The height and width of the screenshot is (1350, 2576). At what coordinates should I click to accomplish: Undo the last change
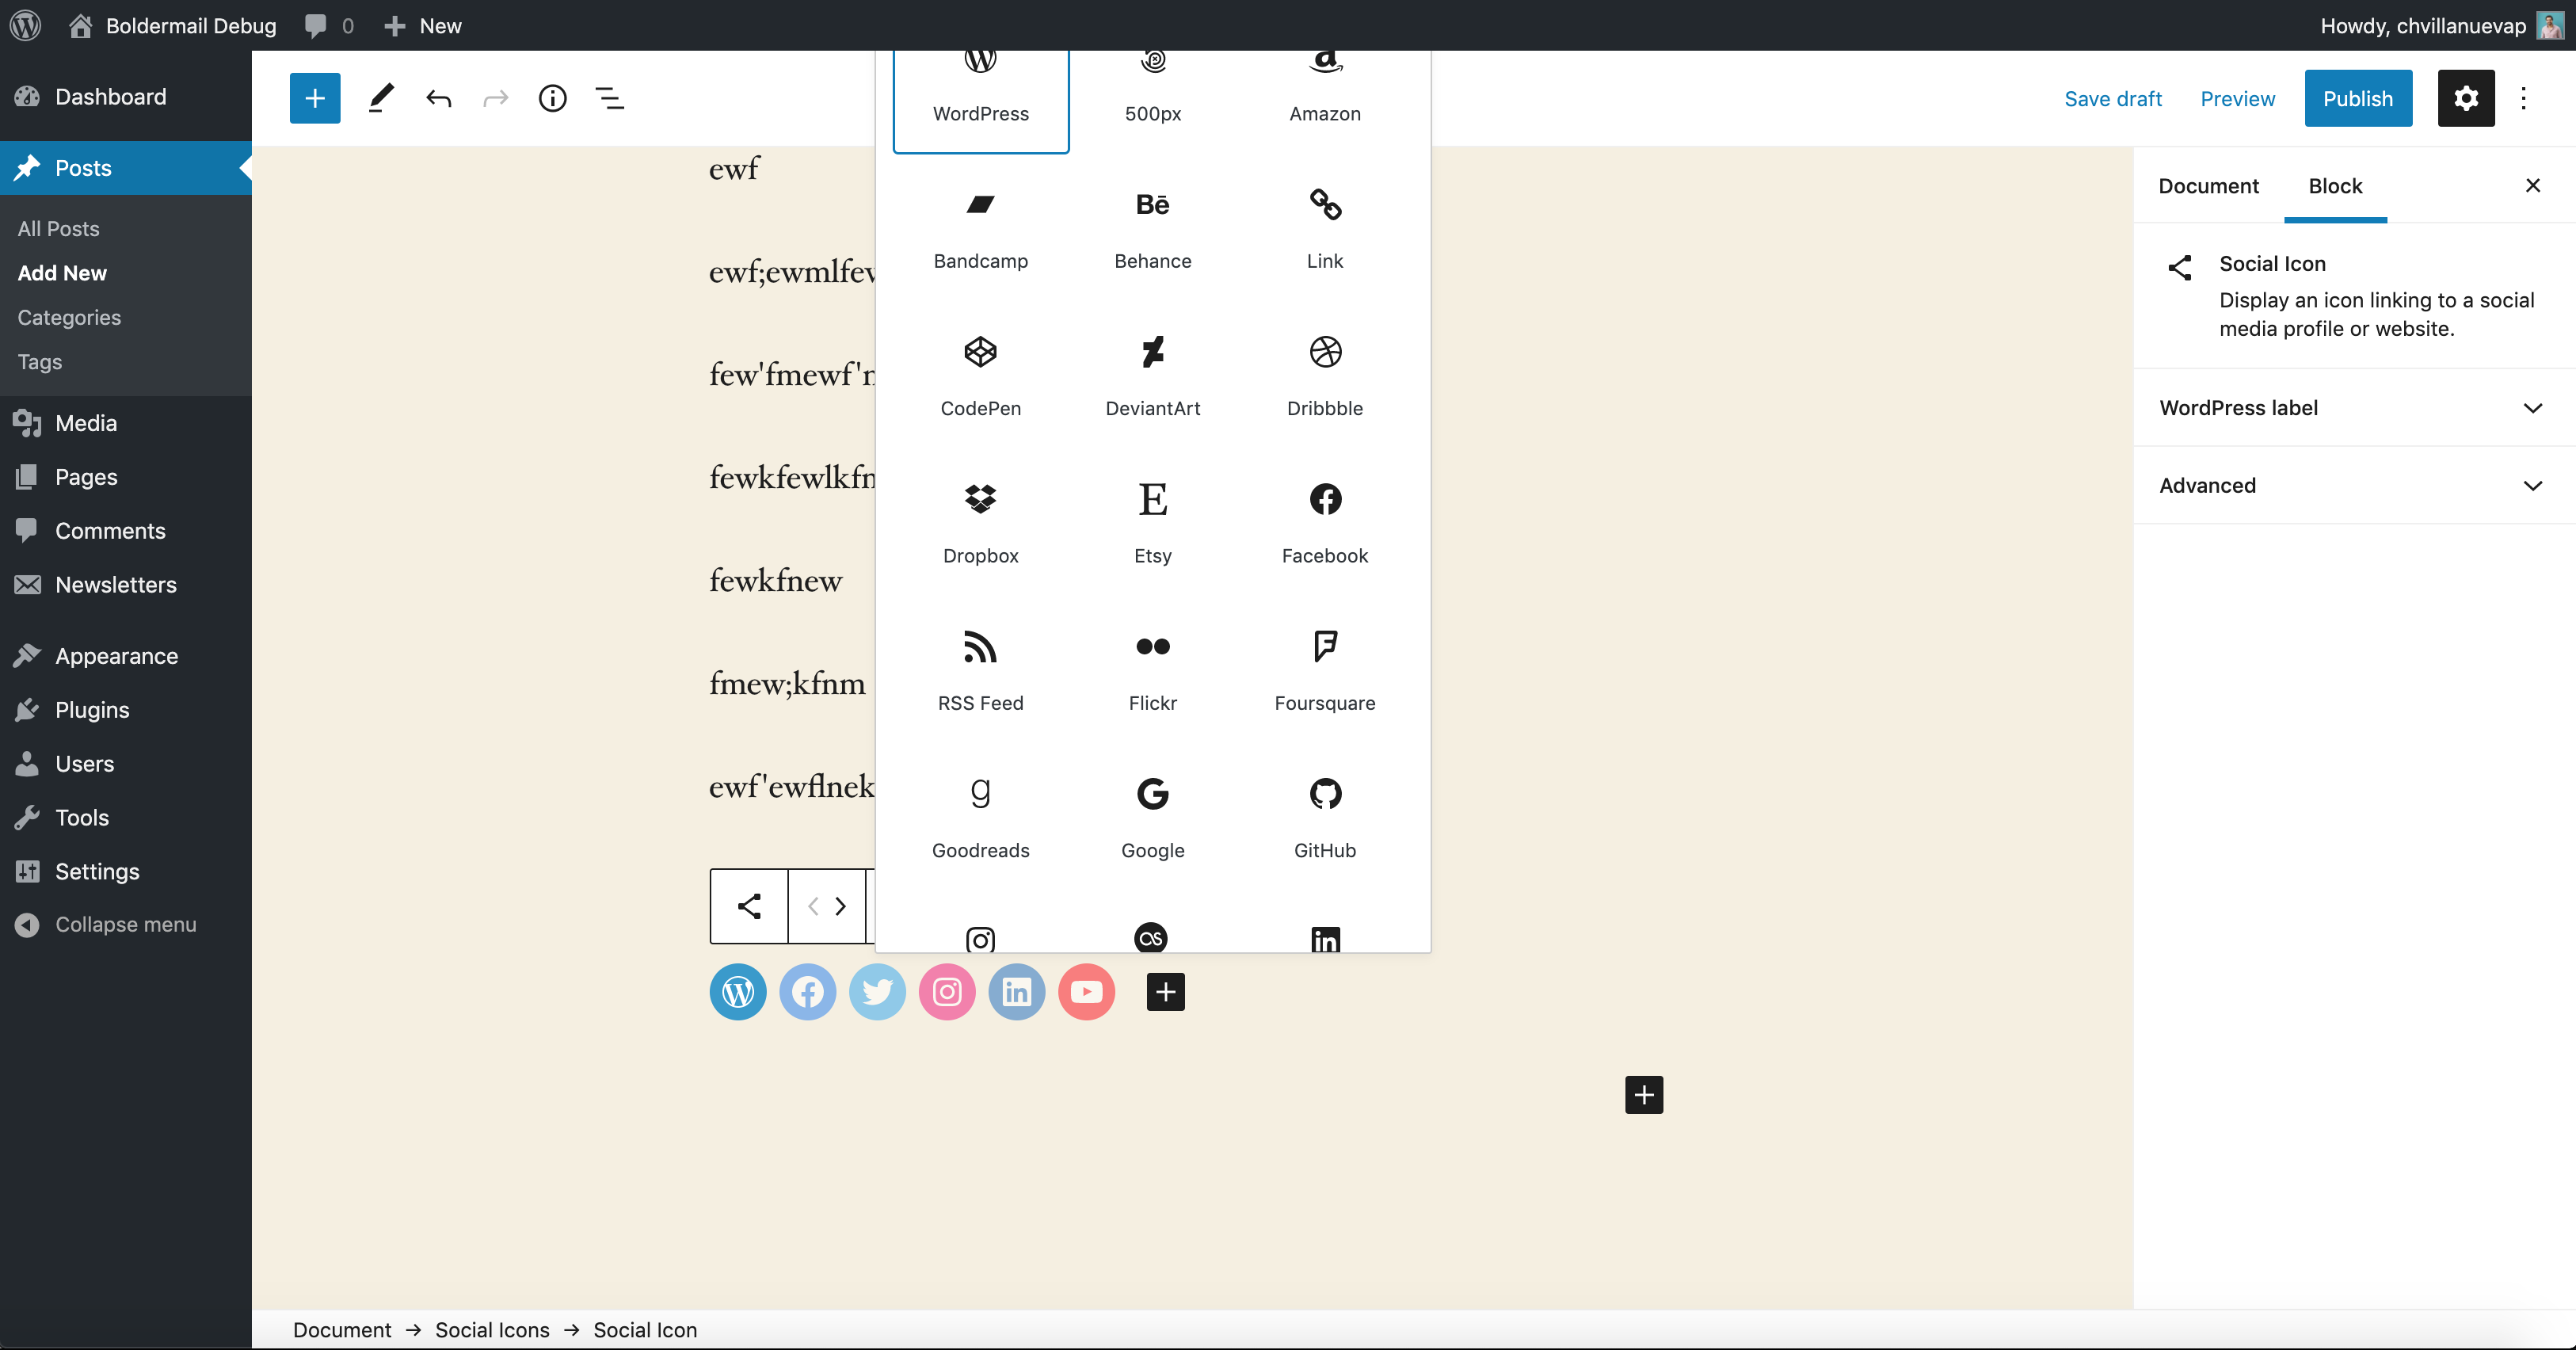(x=438, y=98)
